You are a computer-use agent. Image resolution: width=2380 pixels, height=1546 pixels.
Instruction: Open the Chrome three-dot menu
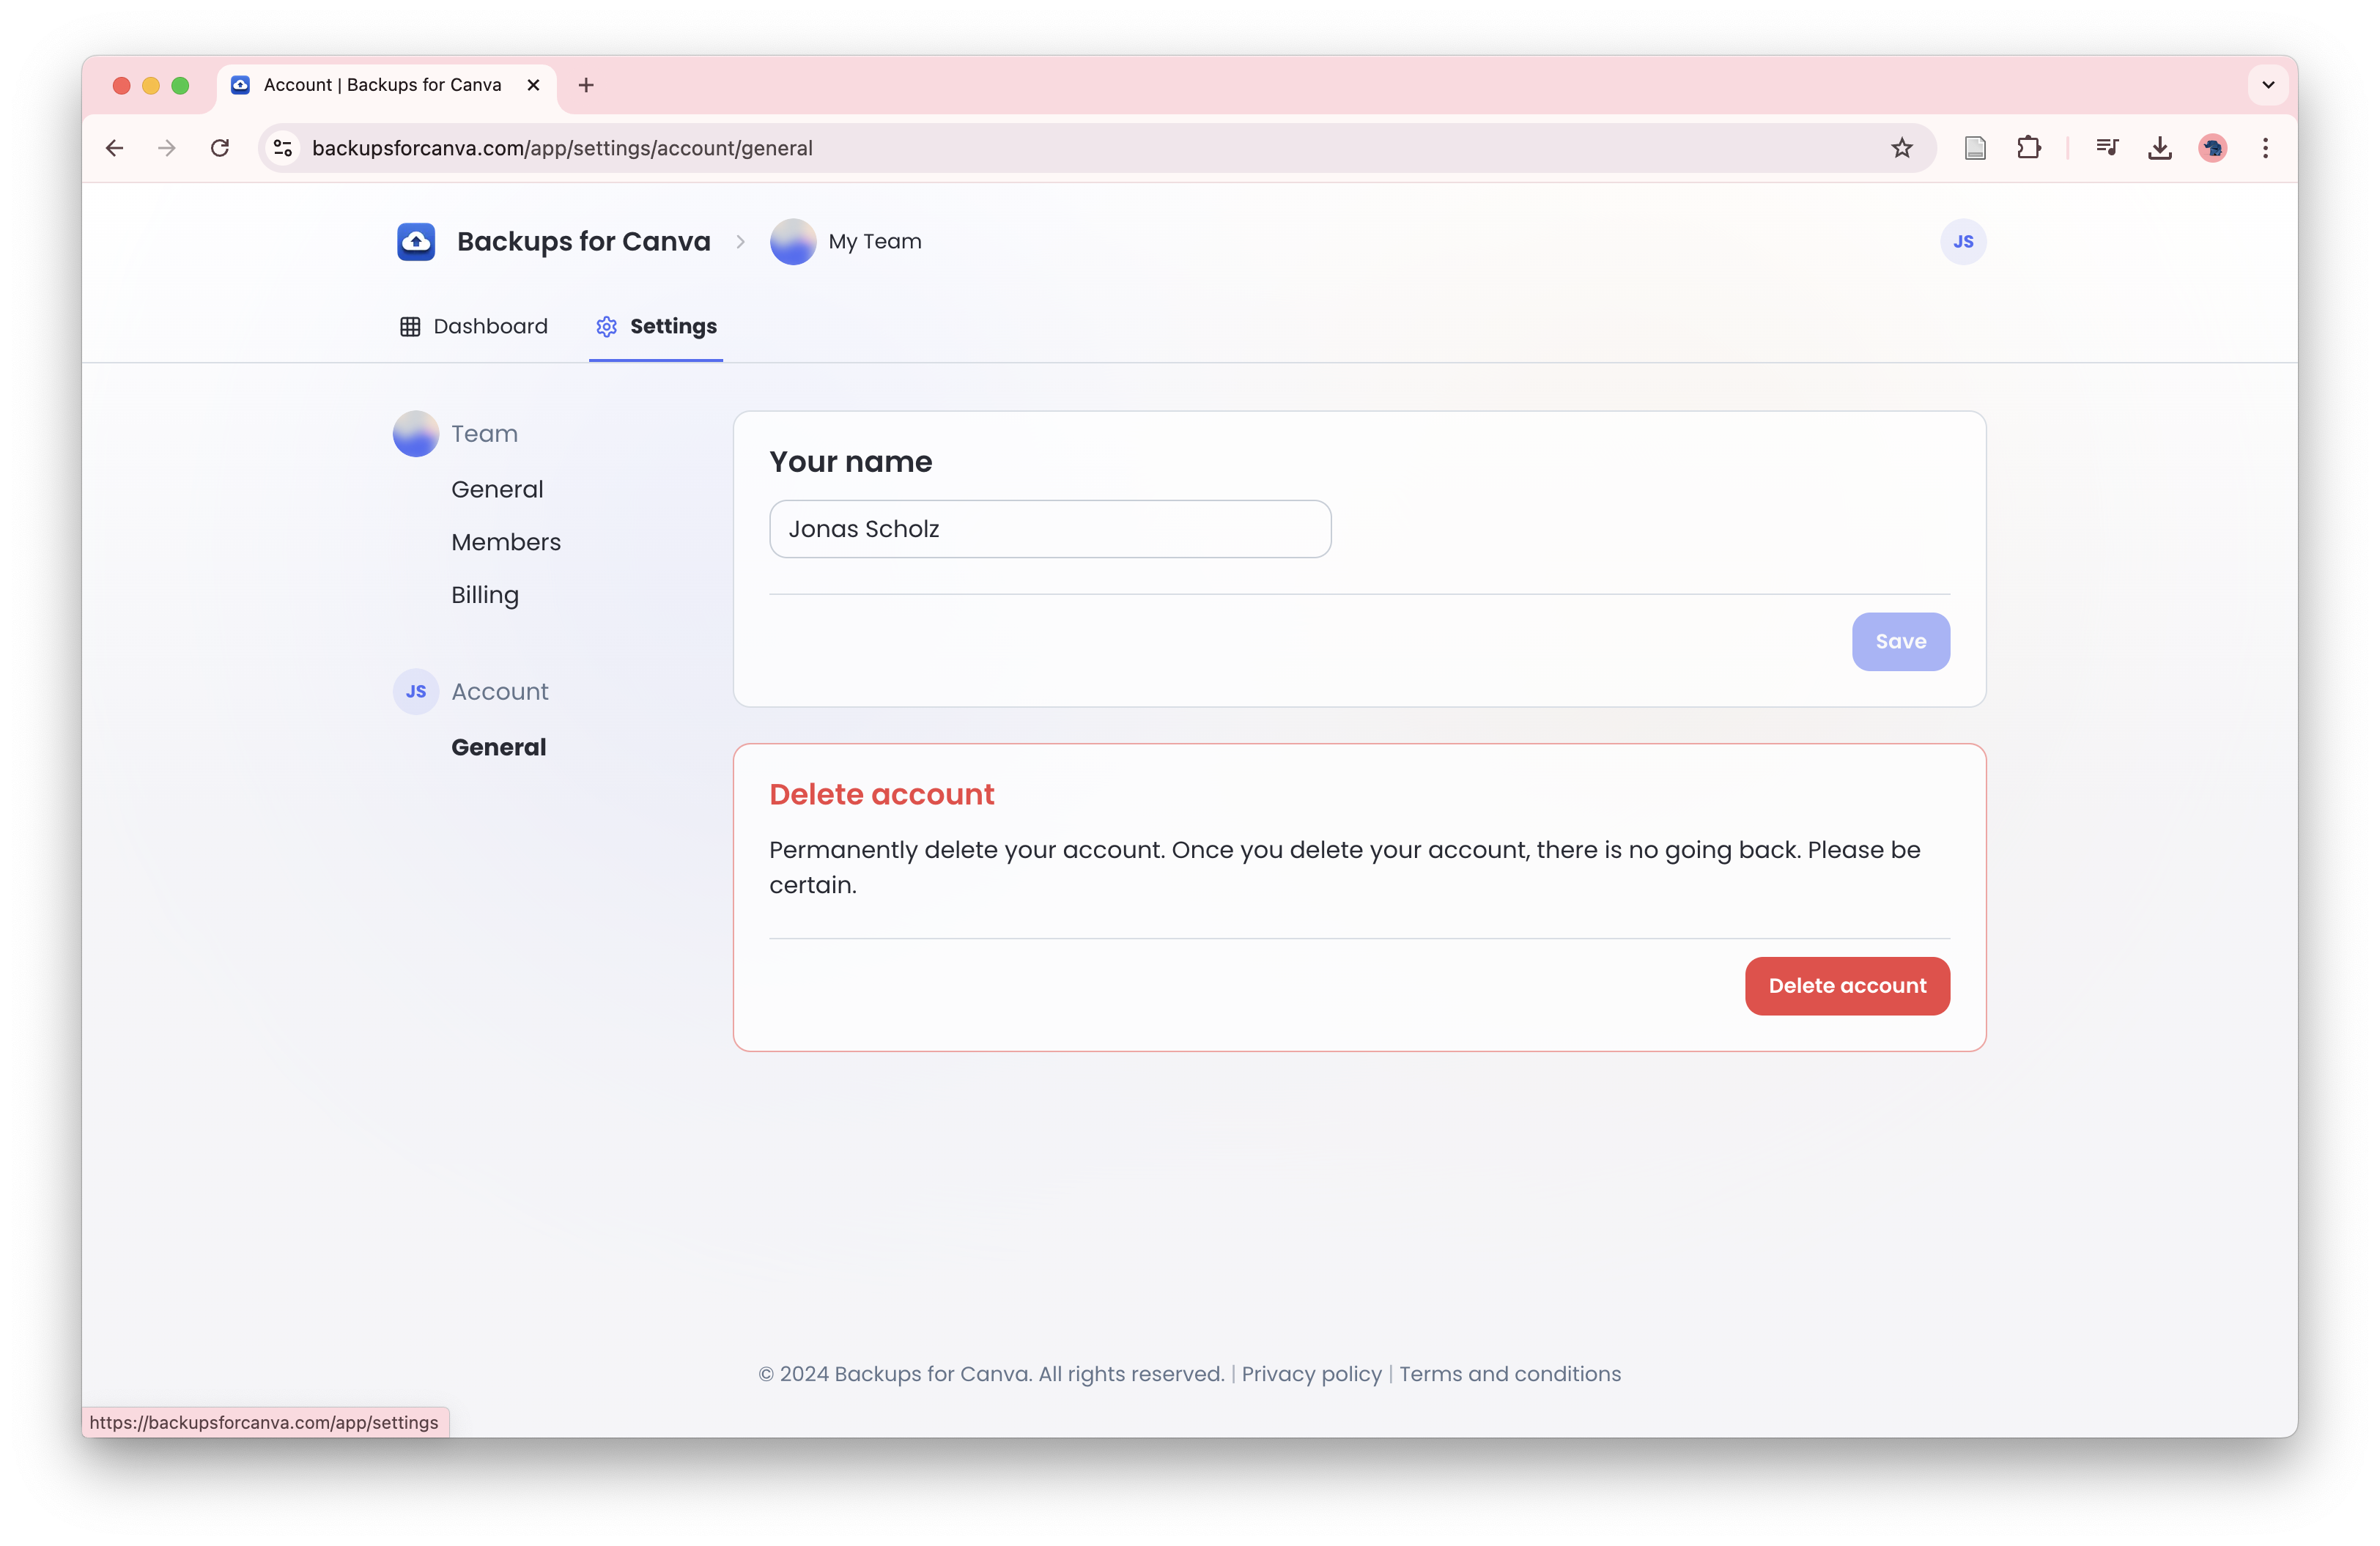[2265, 148]
